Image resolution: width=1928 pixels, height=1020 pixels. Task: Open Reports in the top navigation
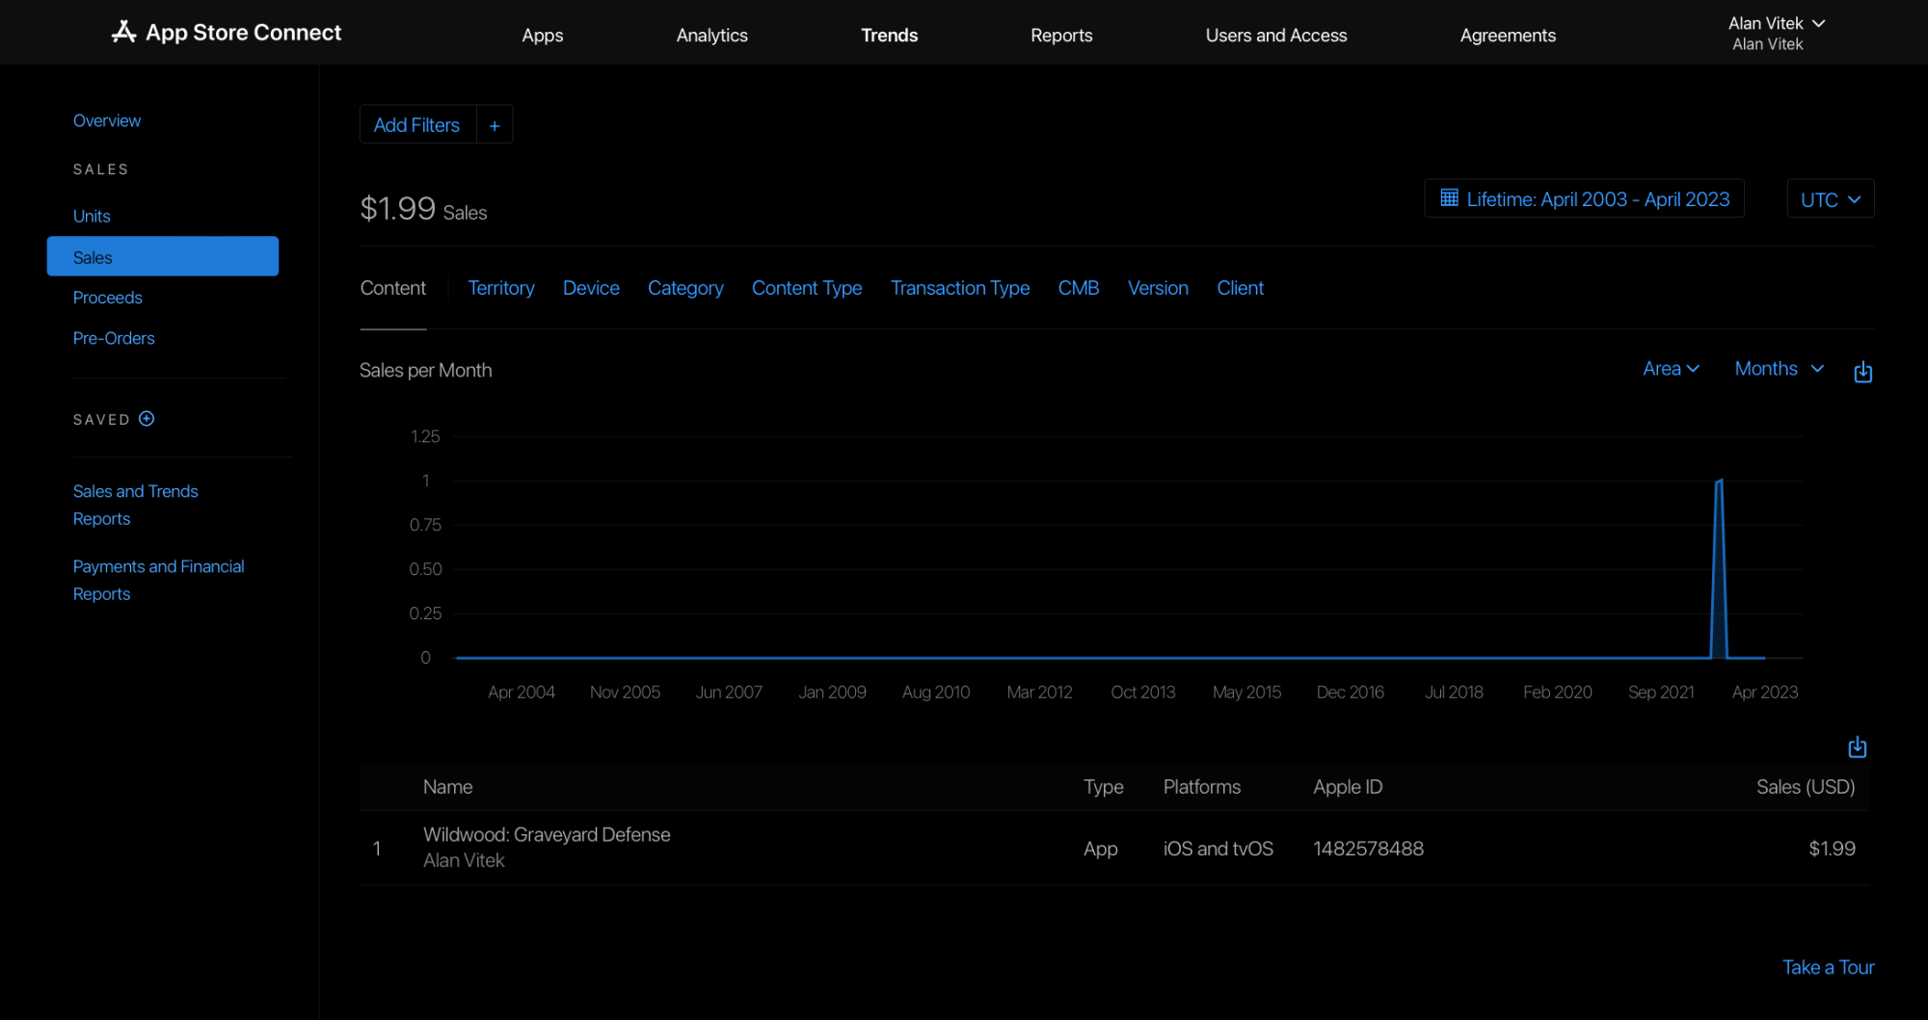(1061, 36)
